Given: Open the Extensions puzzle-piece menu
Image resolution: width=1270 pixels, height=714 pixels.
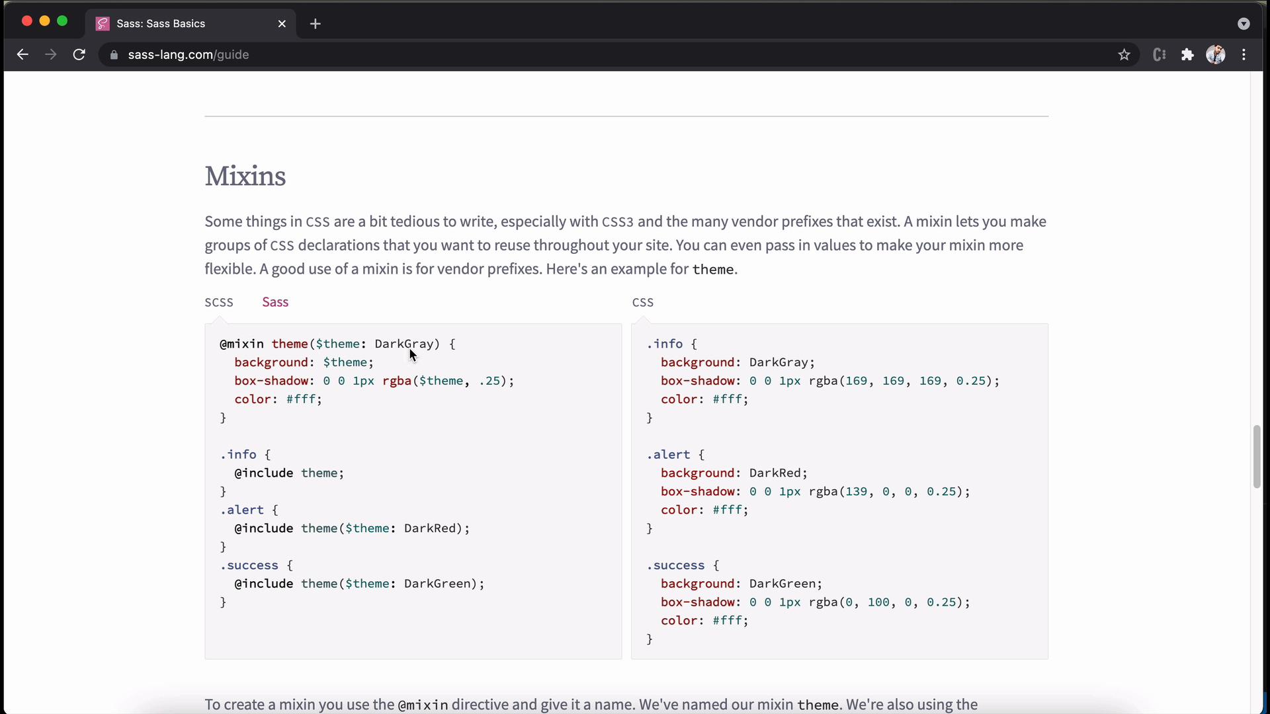Looking at the screenshot, I should pos(1187,55).
